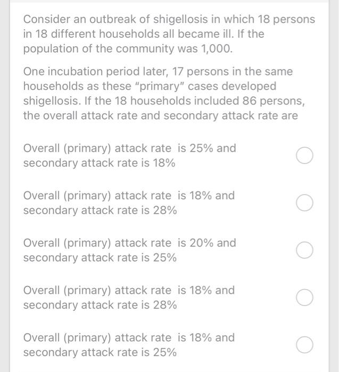Pick the last radio button for 18% and 25%
This screenshot has width=339, height=372.
click(x=304, y=345)
